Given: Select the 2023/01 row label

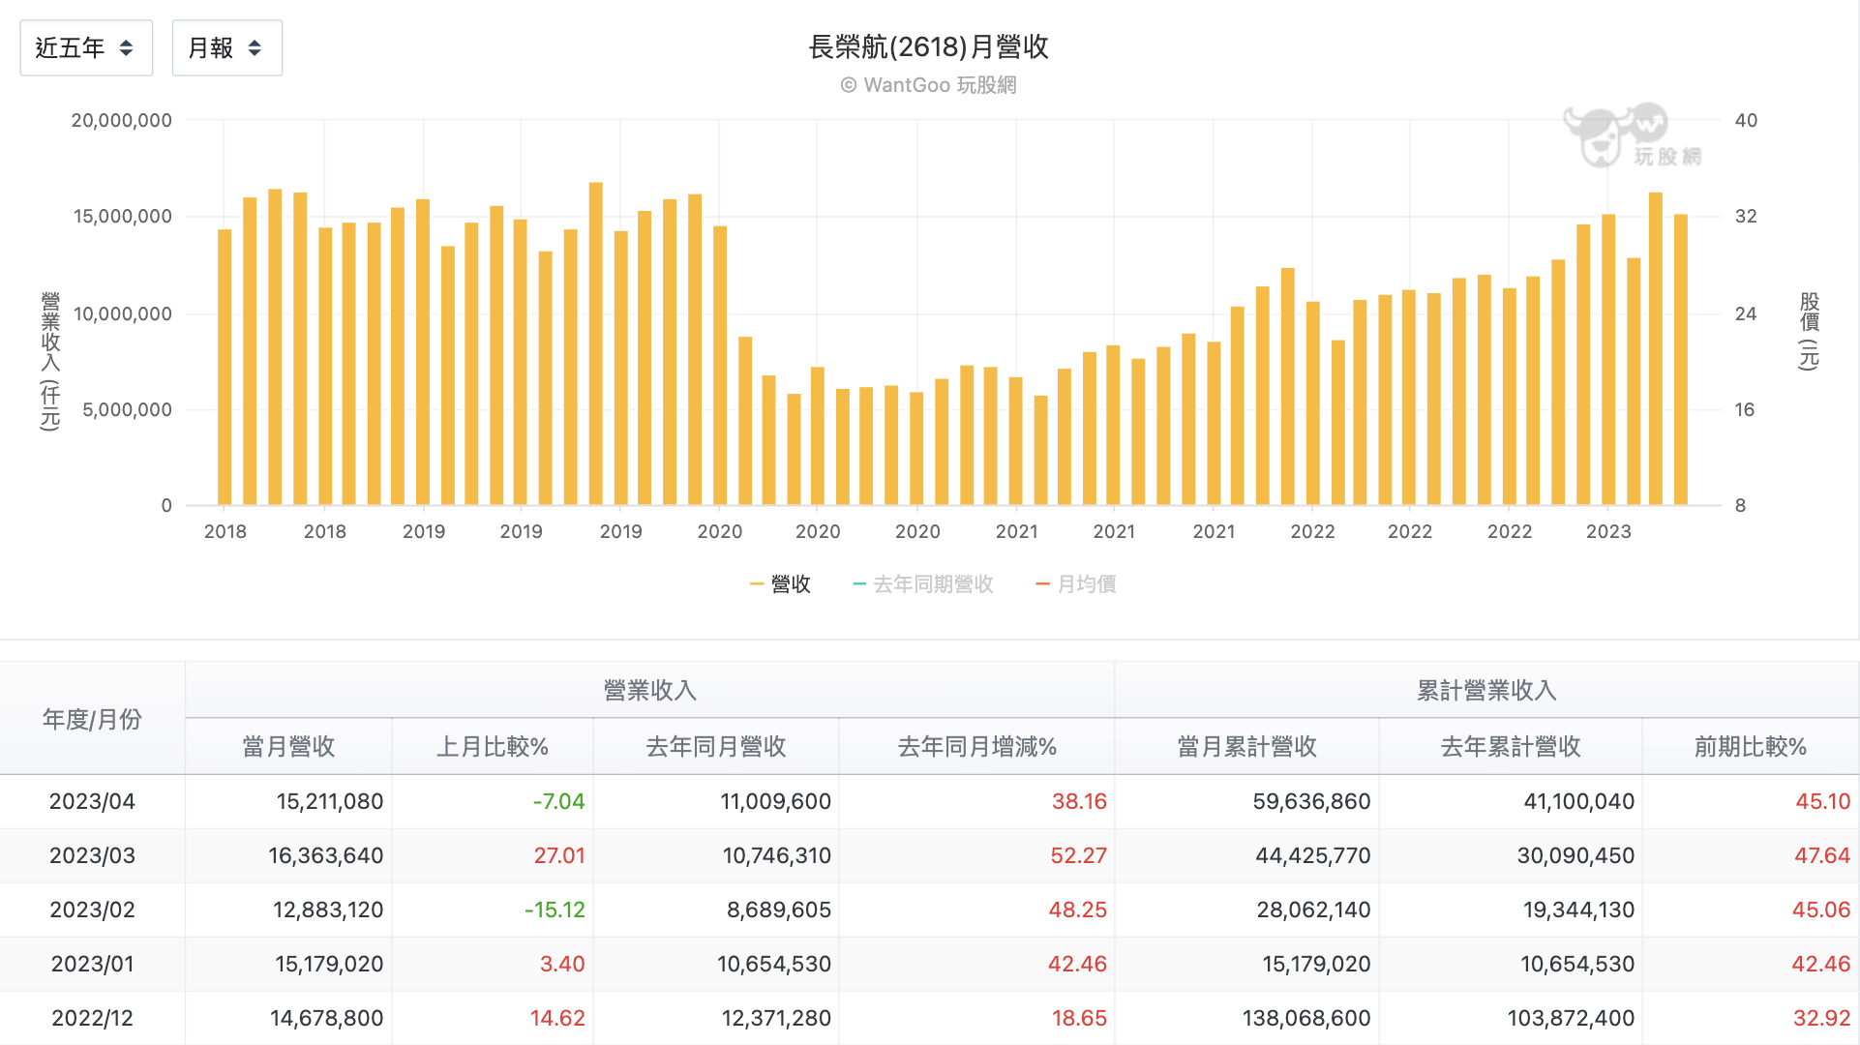Looking at the screenshot, I should 92,964.
